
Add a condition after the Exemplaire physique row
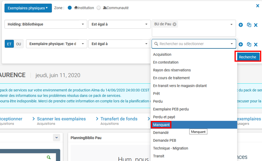click(x=241, y=44)
